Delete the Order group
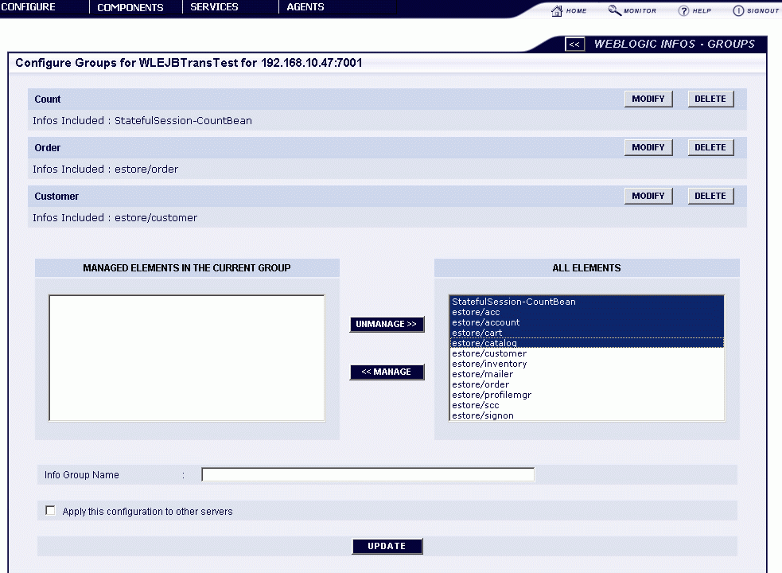 pyautogui.click(x=710, y=147)
